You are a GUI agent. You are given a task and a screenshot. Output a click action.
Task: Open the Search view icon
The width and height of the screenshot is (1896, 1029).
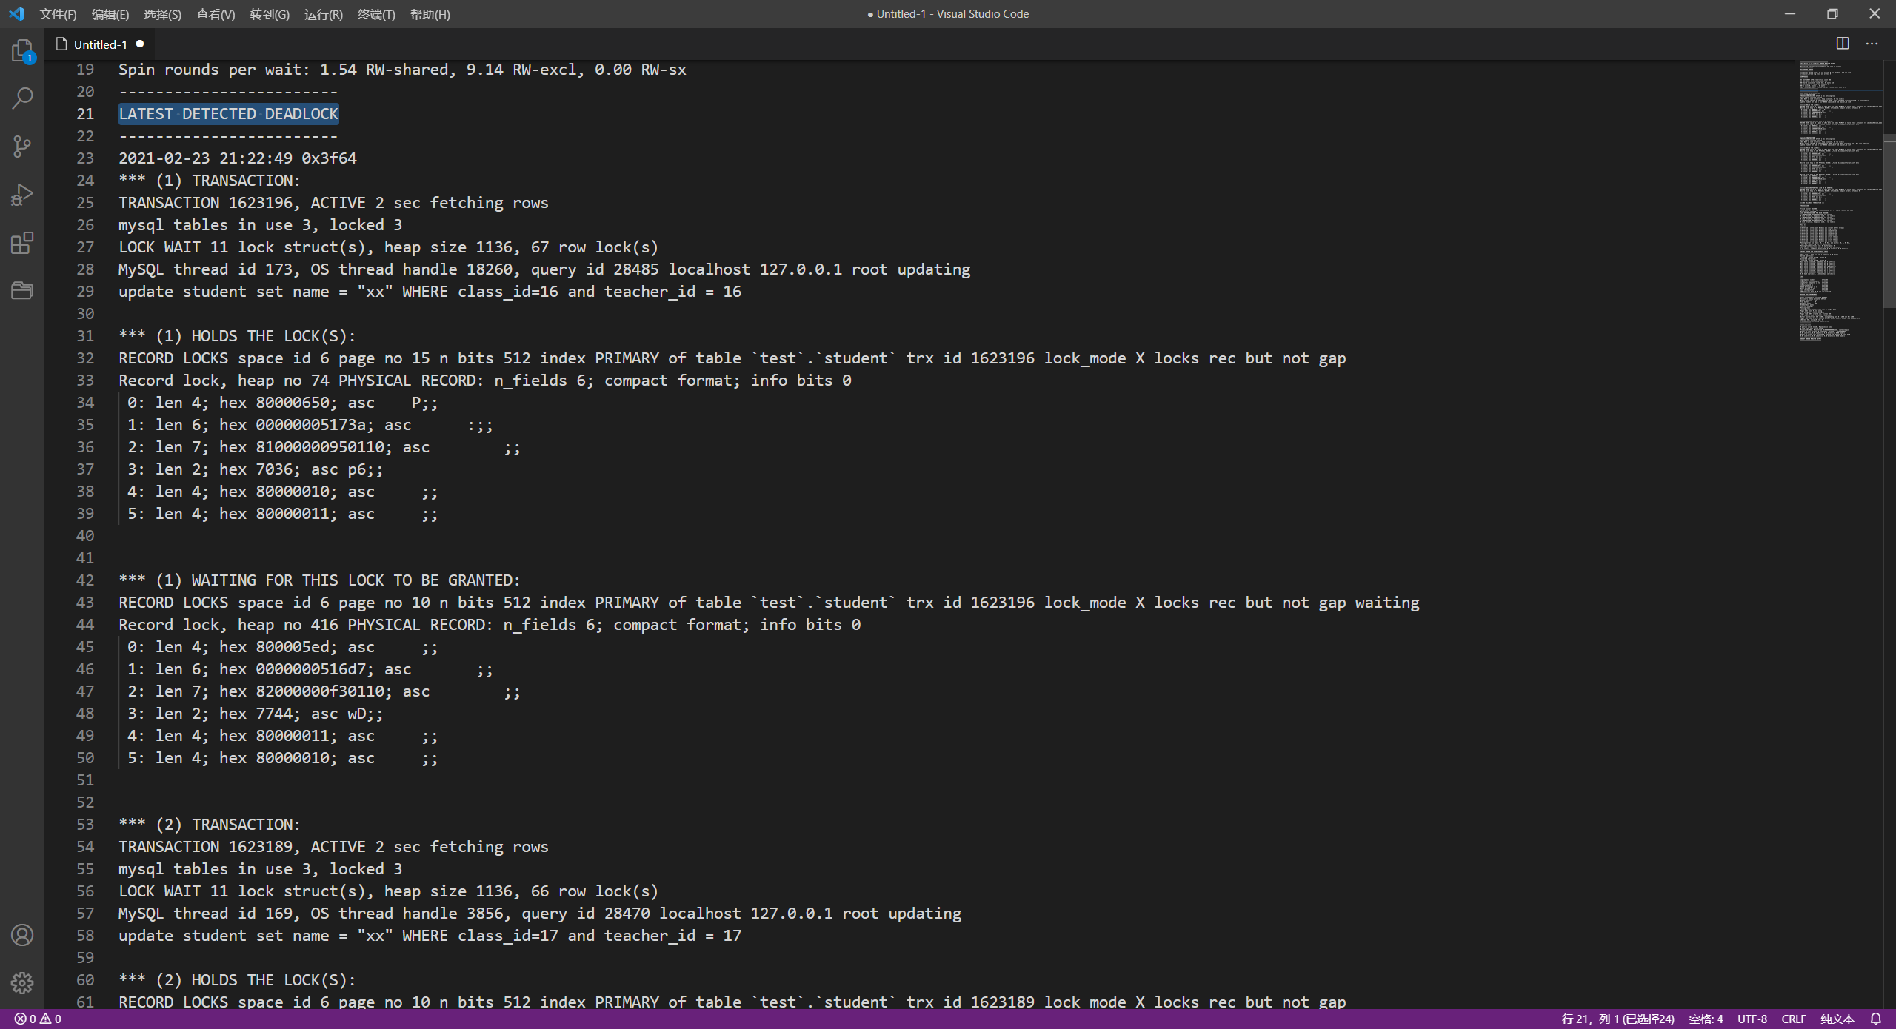(x=22, y=98)
